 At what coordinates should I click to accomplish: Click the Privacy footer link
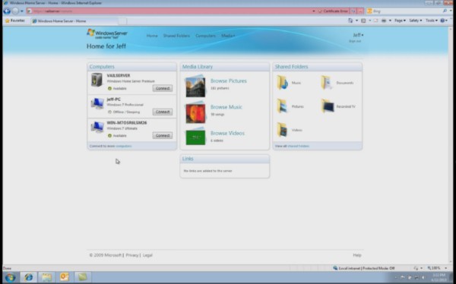click(132, 255)
